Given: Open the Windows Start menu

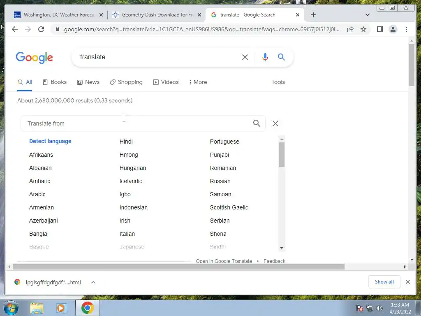Looking at the screenshot, I should click(x=11, y=308).
